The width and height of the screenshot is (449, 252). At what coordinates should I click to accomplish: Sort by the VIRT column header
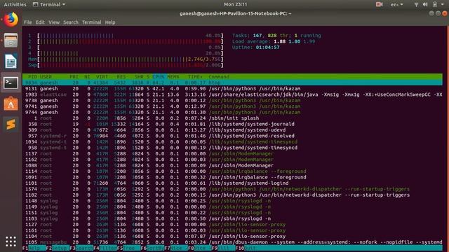click(102, 77)
